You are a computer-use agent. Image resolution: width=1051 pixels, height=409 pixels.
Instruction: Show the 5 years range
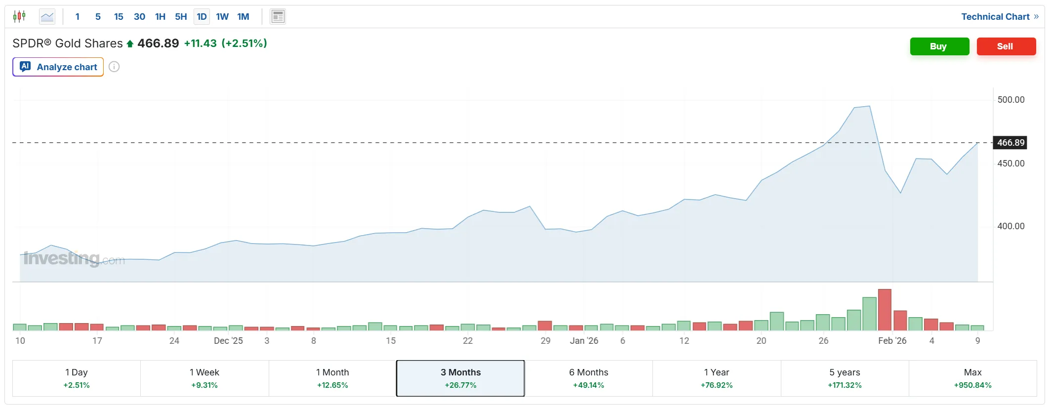(845, 378)
